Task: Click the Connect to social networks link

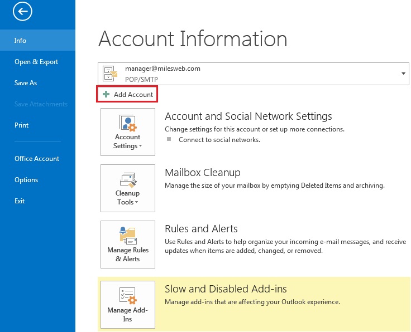Action: [x=219, y=140]
